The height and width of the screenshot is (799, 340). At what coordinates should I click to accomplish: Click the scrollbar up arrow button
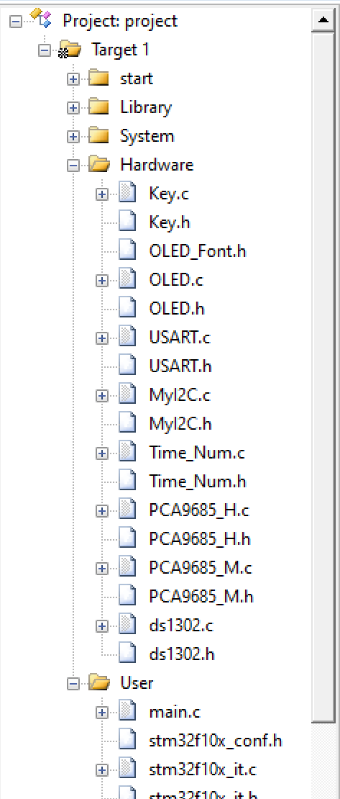pos(323,20)
